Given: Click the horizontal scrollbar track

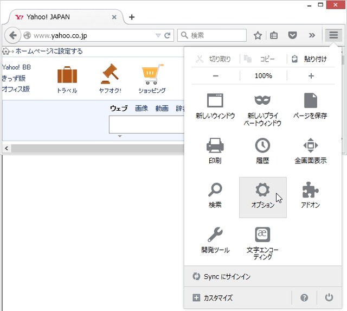Looking at the screenshot, I should point(98,148).
